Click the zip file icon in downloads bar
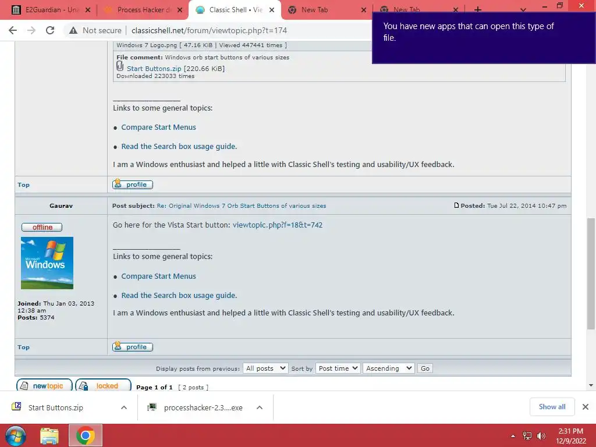This screenshot has height=447, width=596. point(16,407)
